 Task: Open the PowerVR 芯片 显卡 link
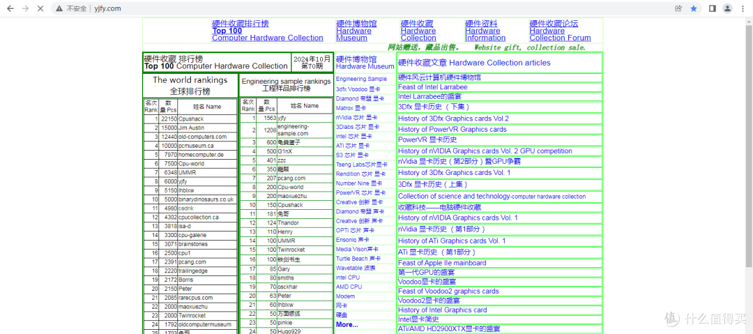(x=359, y=192)
